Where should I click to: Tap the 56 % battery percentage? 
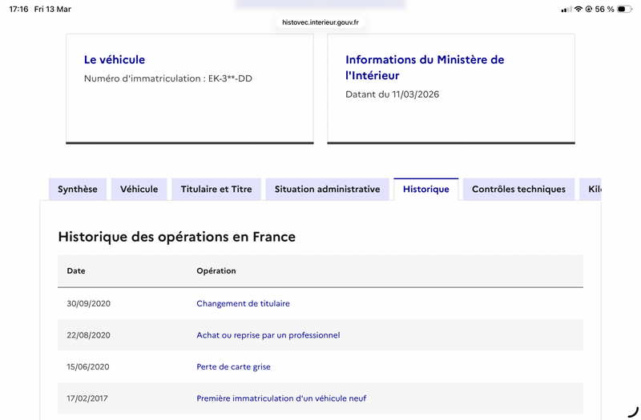[605, 9]
